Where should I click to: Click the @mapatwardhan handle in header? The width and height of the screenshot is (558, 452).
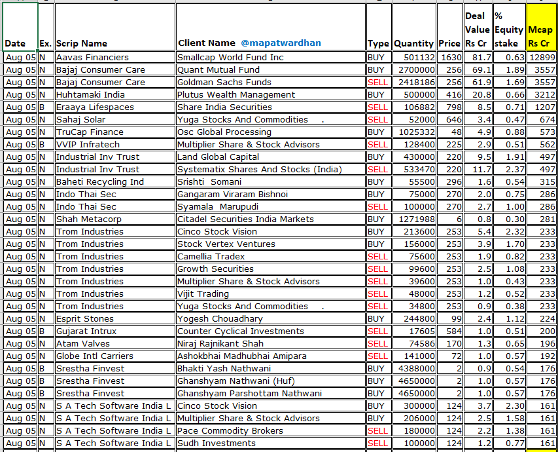coord(281,43)
